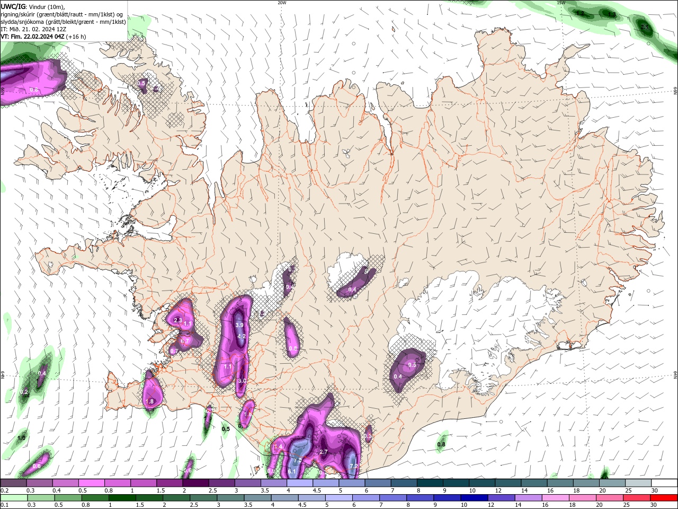Select the '2.7' snowfall value on the map
The width and height of the screenshot is (678, 509).
(x=324, y=452)
